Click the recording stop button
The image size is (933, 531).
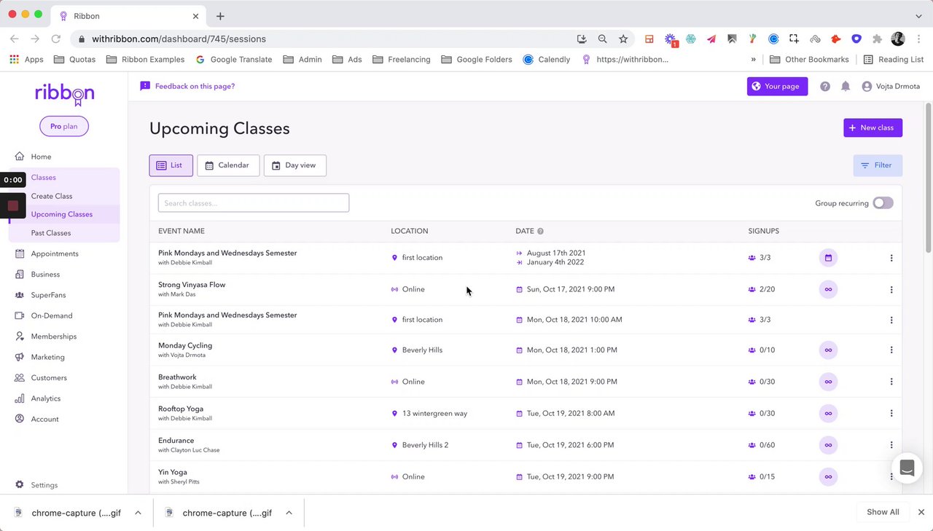(x=12, y=205)
